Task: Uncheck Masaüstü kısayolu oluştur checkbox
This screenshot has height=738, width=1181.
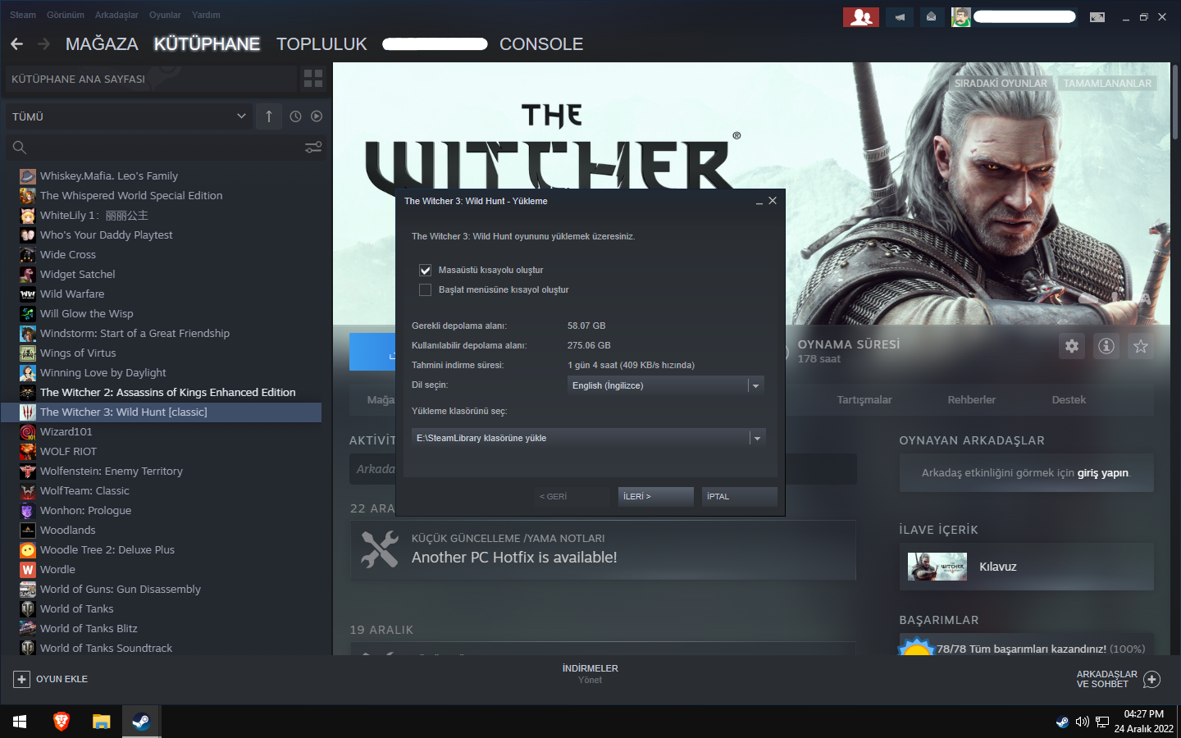Action: (x=425, y=270)
